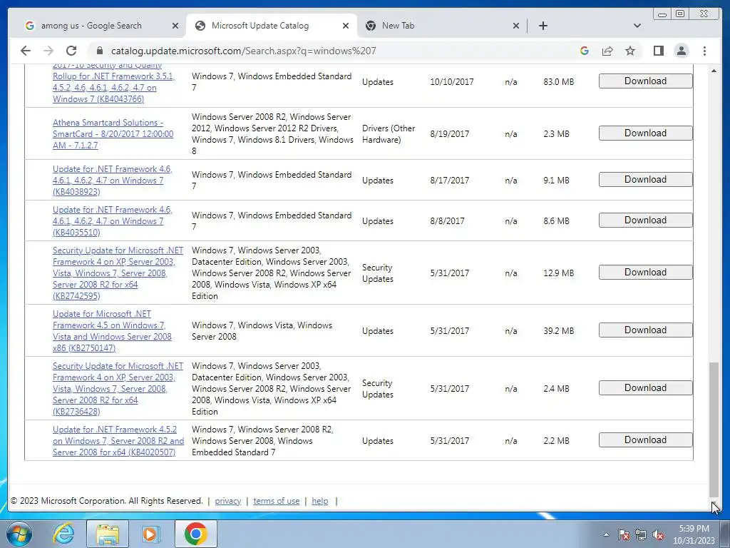
Task: Open a new browser tab
Action: pyautogui.click(x=543, y=26)
